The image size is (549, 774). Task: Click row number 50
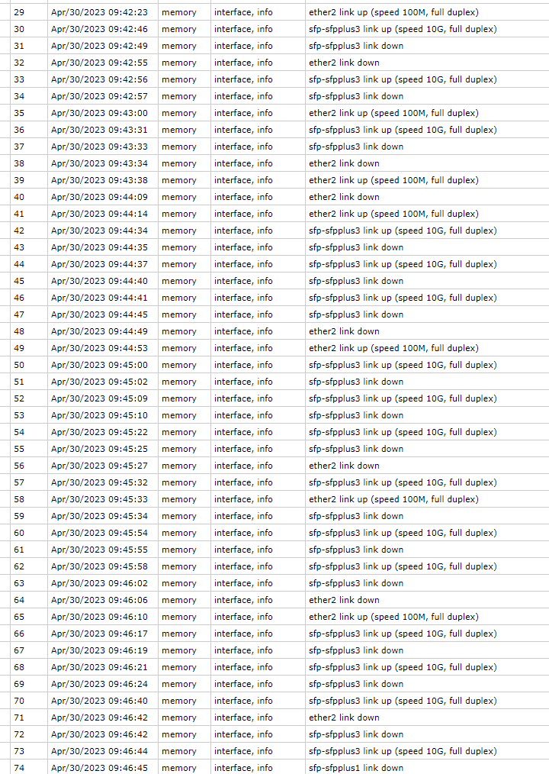pyautogui.click(x=19, y=365)
